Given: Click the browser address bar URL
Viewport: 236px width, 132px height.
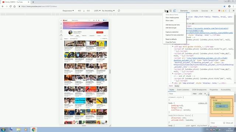Looking at the screenshot, I should (39, 7).
